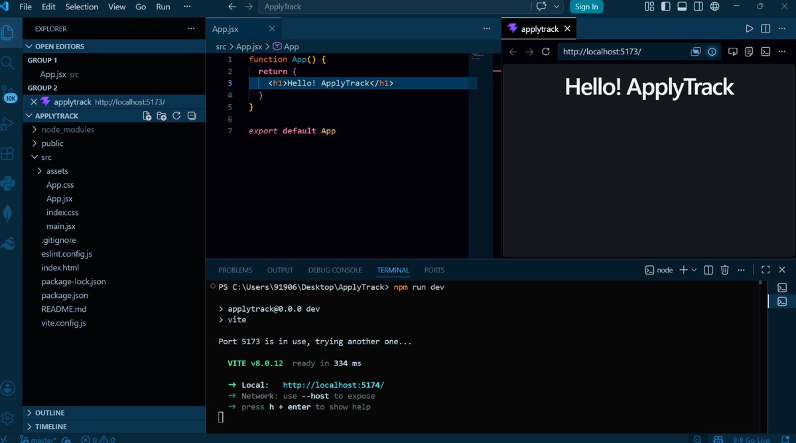Image resolution: width=796 pixels, height=443 pixels.
Task: Refresh the explorer using the refresh icon
Action: click(x=176, y=116)
